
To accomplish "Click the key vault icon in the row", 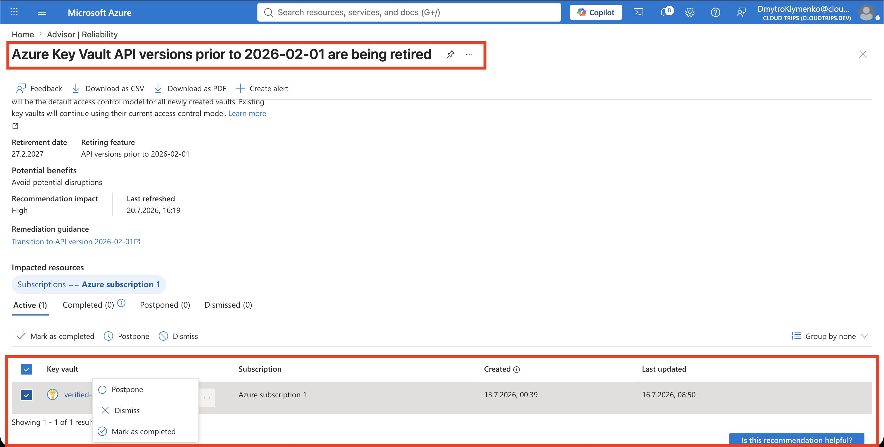I will click(x=53, y=394).
